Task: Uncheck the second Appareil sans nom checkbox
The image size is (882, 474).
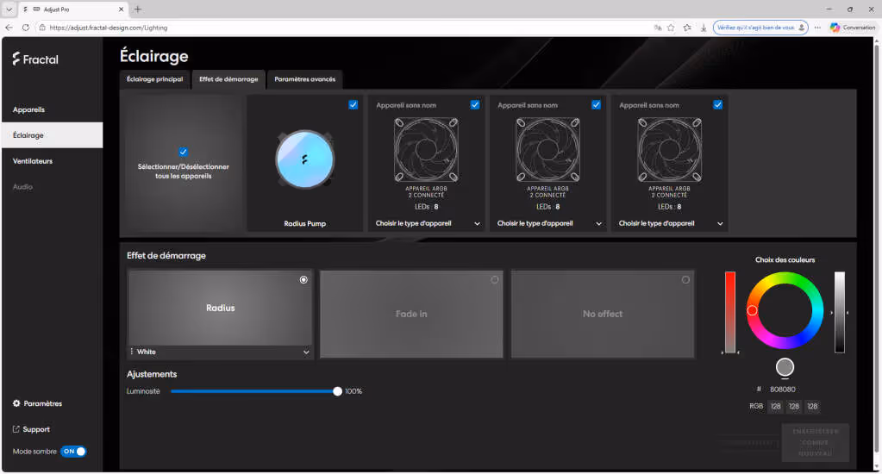Action: pos(597,104)
